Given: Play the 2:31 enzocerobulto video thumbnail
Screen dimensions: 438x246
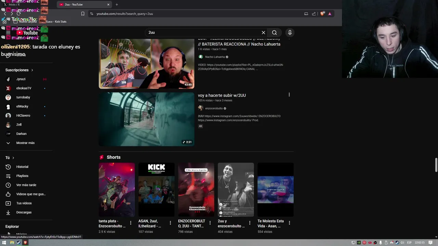Looking at the screenshot, I should pos(146,119).
